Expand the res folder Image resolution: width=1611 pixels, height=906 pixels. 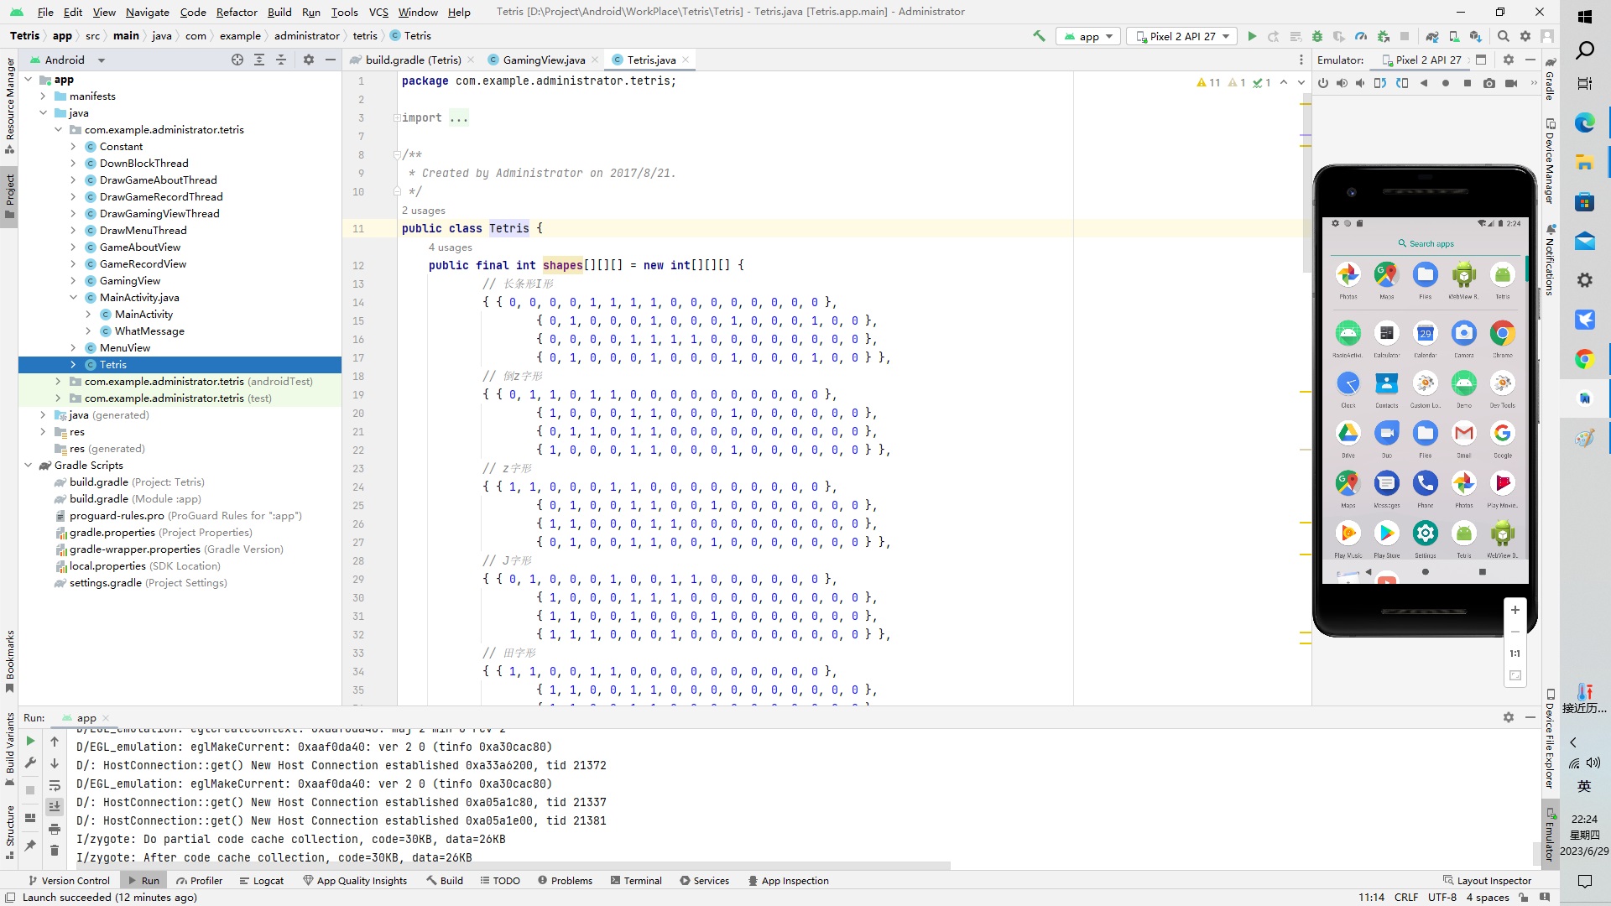[43, 432]
